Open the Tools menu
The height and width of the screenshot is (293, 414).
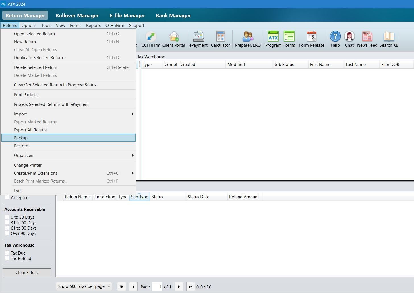click(x=46, y=25)
